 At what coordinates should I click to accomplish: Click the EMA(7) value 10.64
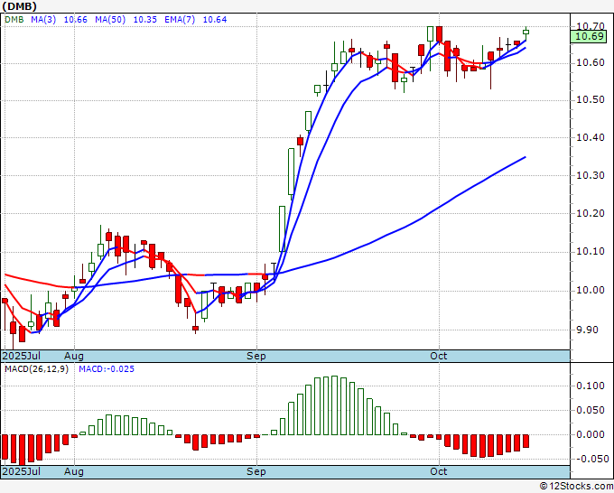[x=215, y=19]
